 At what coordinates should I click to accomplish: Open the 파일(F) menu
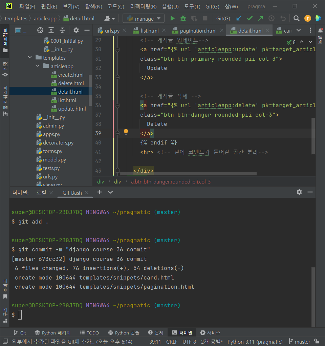tap(27, 6)
